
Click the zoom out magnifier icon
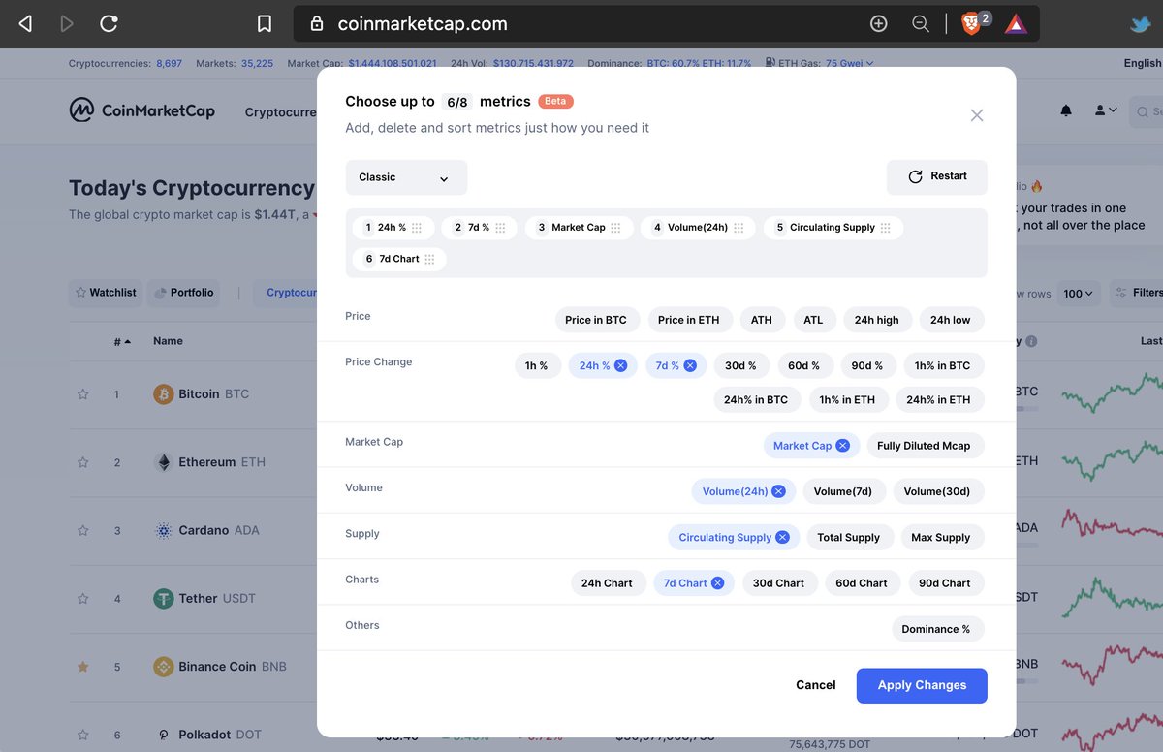(922, 23)
